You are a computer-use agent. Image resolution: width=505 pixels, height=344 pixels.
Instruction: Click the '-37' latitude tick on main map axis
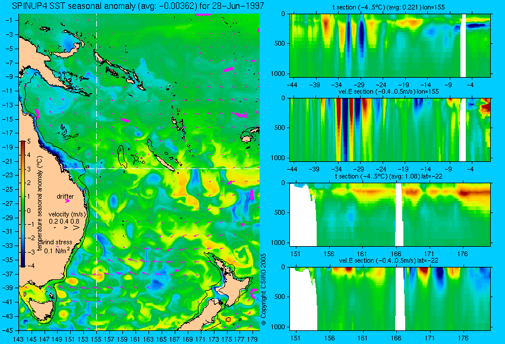click(x=8, y=274)
